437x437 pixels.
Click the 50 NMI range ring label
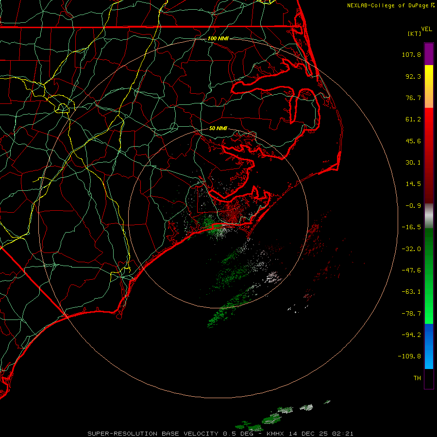pyautogui.click(x=218, y=128)
